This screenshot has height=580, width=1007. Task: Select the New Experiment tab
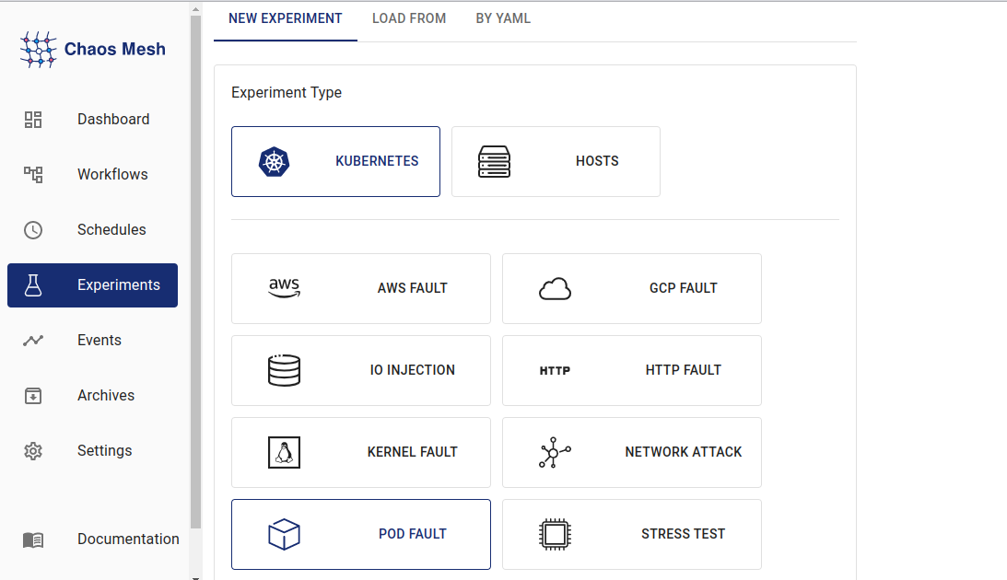click(x=285, y=18)
